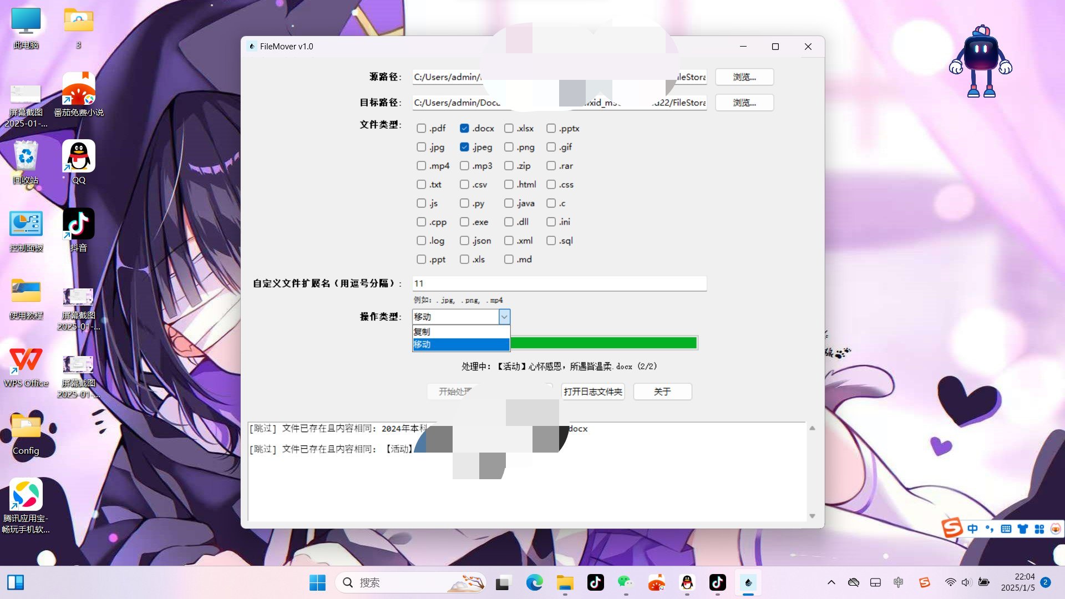The height and width of the screenshot is (599, 1065).
Task: Open File Explorer from the taskbar
Action: coord(565,582)
